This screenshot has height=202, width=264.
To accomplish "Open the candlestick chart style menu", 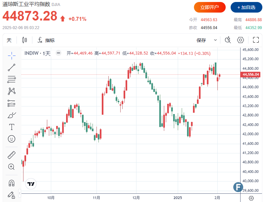I will [25, 40].
